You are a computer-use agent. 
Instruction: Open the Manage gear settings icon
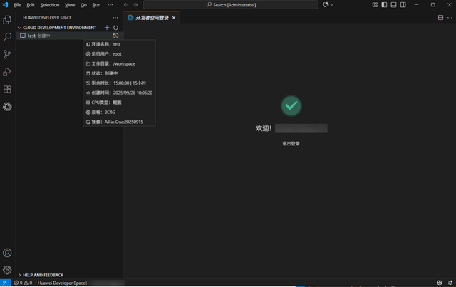tap(7, 270)
